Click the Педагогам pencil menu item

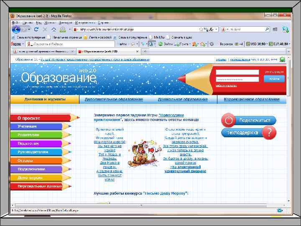(x=41, y=144)
